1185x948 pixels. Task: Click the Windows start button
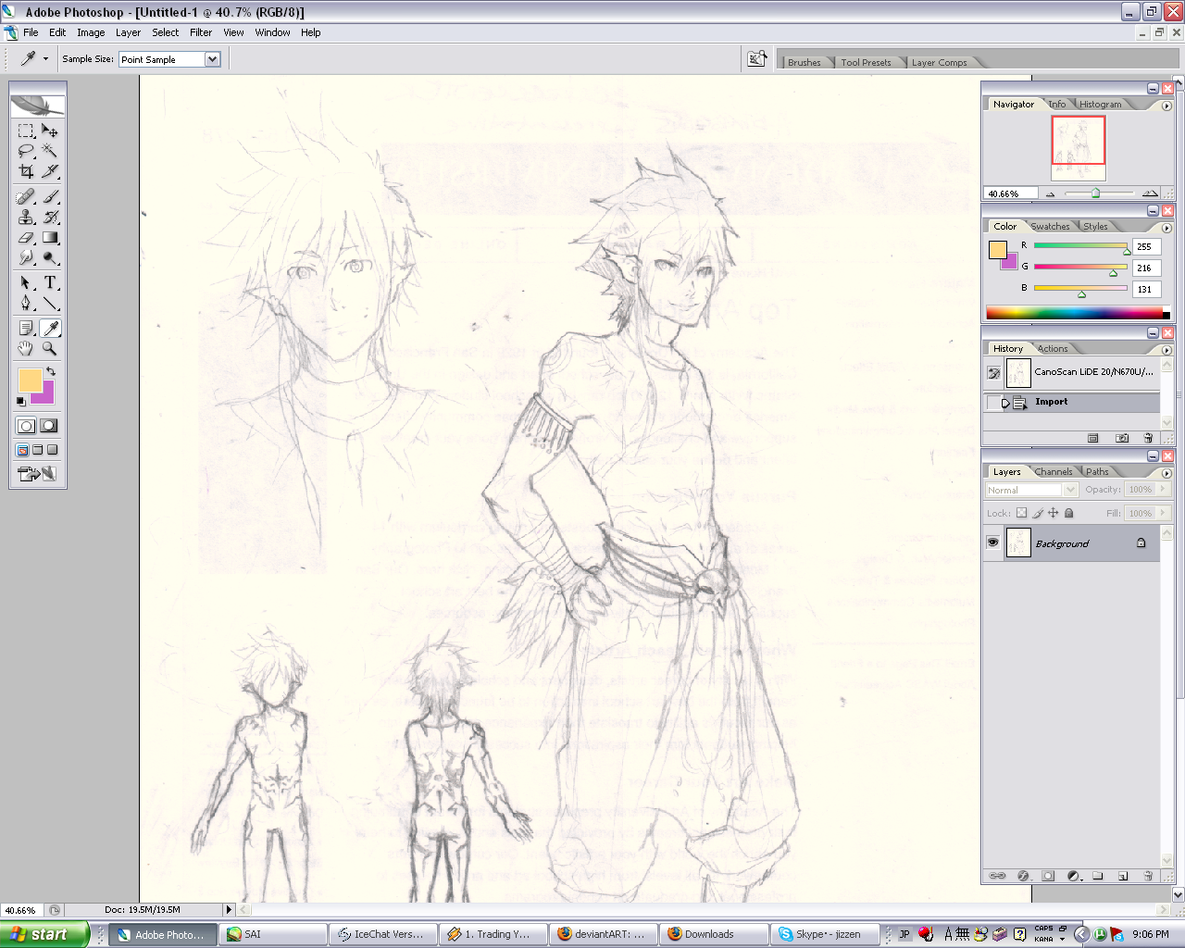[x=44, y=934]
